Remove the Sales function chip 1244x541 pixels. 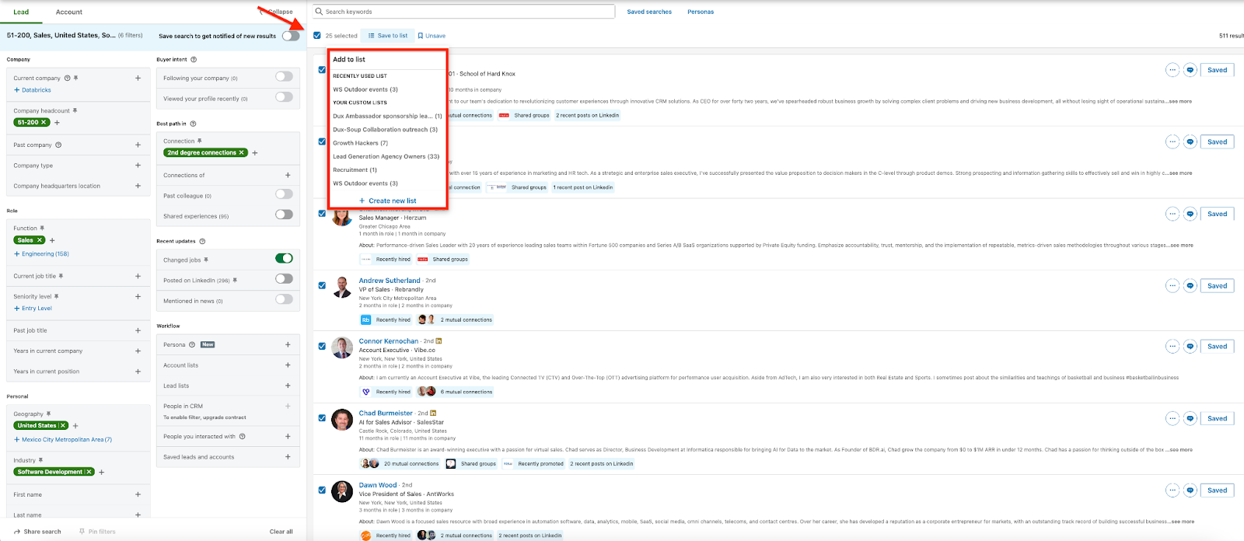(39, 240)
